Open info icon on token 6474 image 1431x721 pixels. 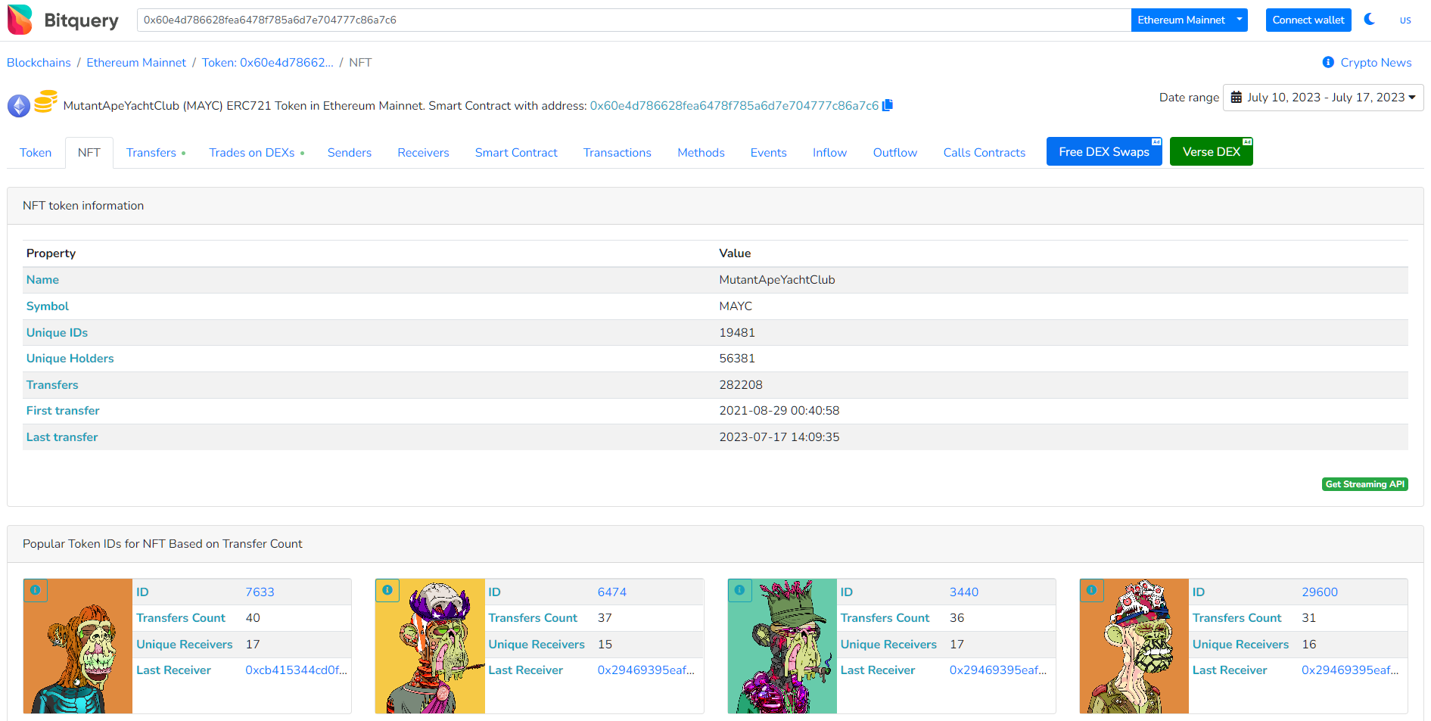point(387,590)
